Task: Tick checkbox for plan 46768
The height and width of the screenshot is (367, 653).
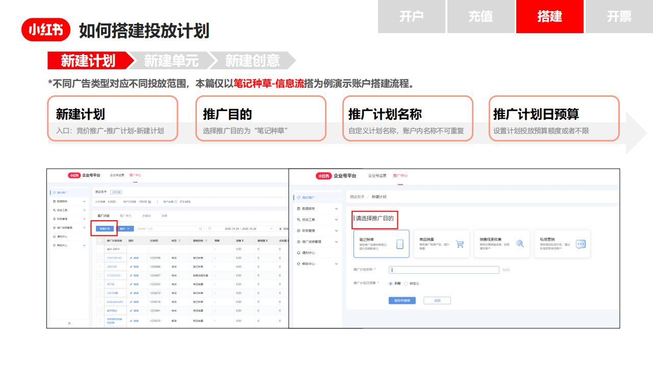Action: tap(99, 284)
